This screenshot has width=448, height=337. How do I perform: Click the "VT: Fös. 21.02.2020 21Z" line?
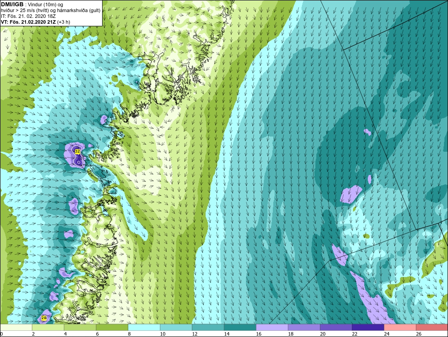(x=35, y=22)
